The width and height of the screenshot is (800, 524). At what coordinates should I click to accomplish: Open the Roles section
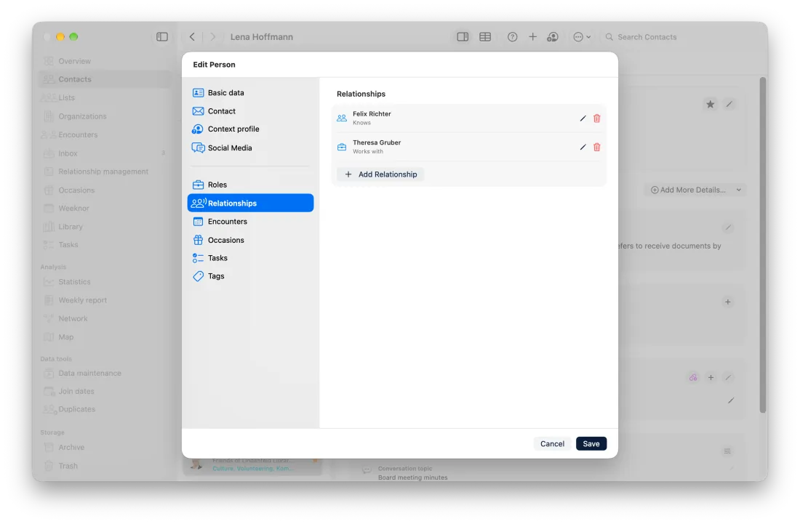pyautogui.click(x=250, y=185)
